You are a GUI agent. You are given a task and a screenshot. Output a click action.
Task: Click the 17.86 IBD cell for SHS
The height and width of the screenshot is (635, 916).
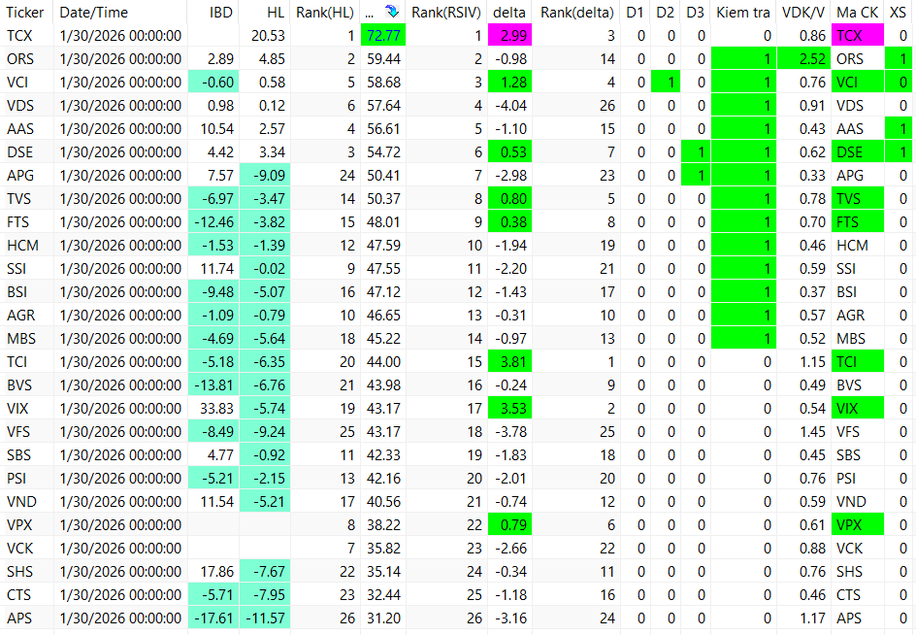pyautogui.click(x=213, y=572)
